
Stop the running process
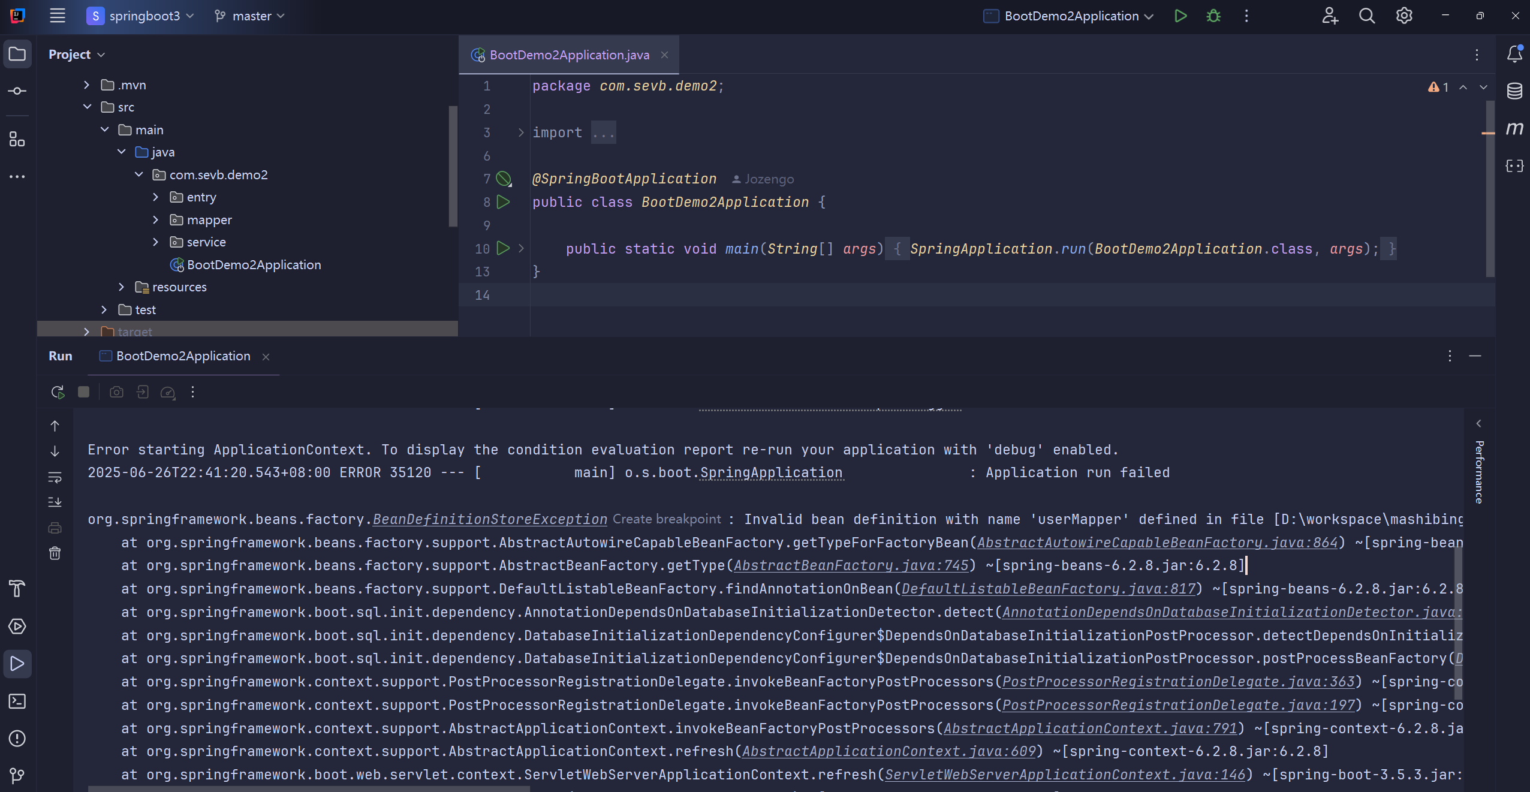84,392
